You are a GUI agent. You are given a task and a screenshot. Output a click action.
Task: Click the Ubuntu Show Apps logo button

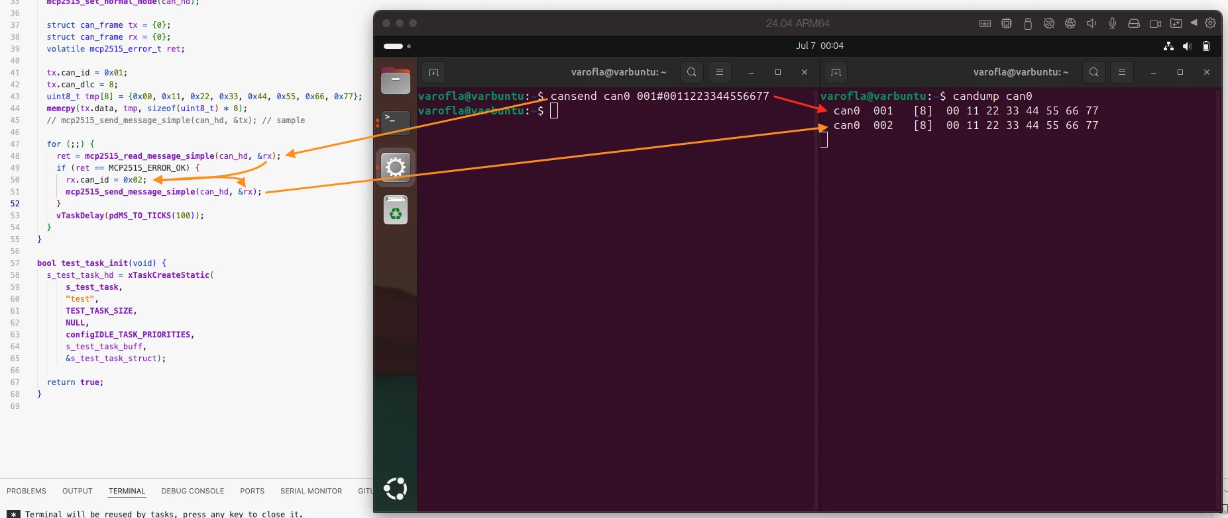click(396, 489)
